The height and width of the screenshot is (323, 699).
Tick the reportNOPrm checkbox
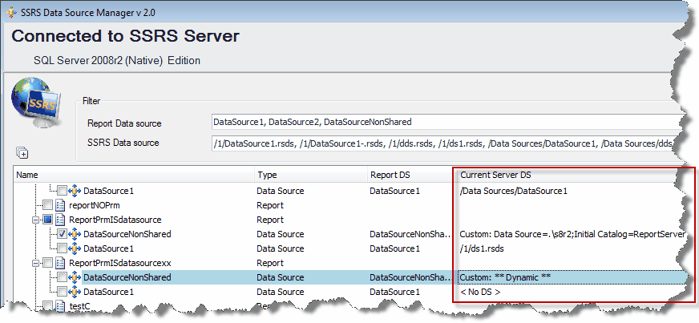coord(48,205)
